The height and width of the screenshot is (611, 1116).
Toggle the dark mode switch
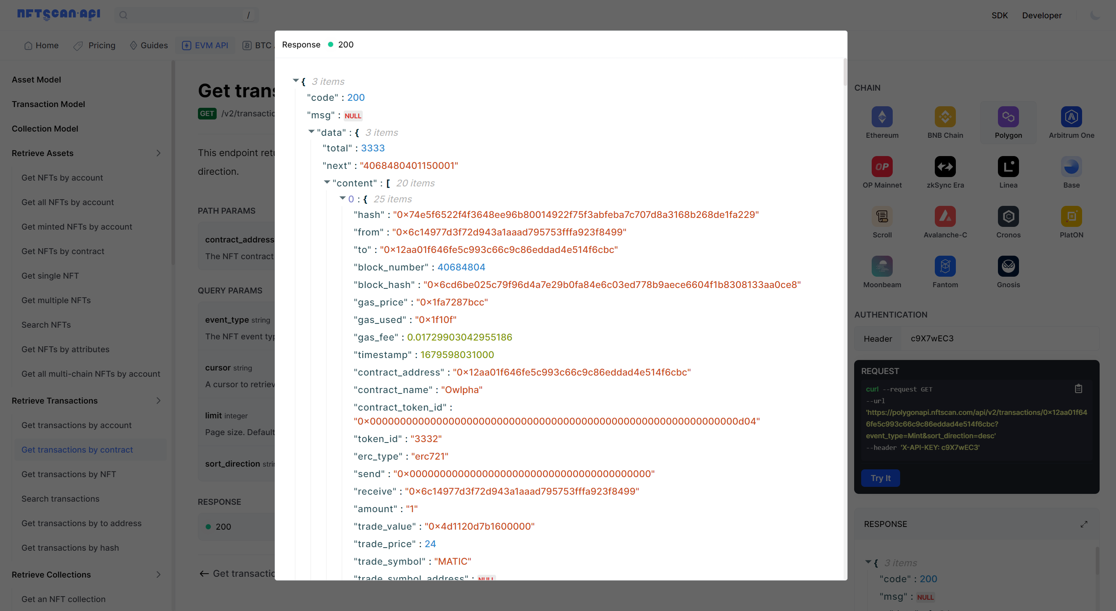[1095, 15]
